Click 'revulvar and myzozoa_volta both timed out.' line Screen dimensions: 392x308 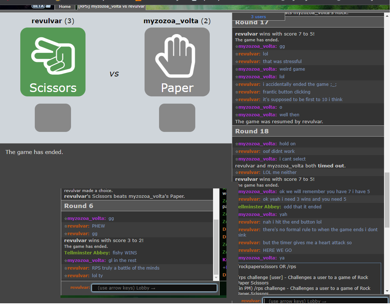(290, 166)
